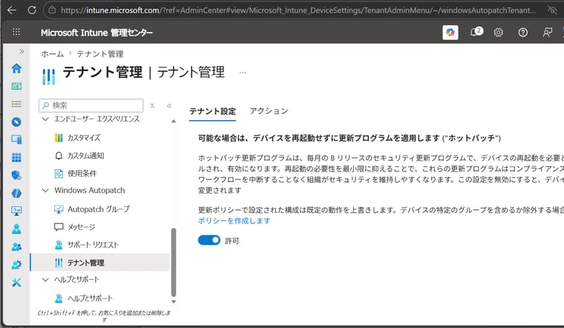Click the ホーム breadcrumb link
Image resolution: width=564 pixels, height=328 pixels.
point(52,54)
